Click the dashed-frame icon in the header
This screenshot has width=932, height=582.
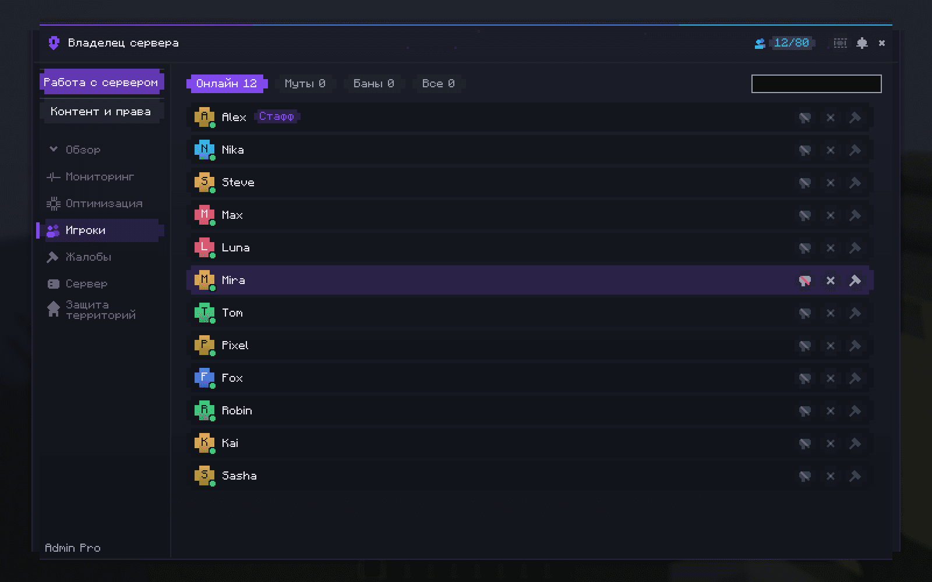(x=840, y=43)
